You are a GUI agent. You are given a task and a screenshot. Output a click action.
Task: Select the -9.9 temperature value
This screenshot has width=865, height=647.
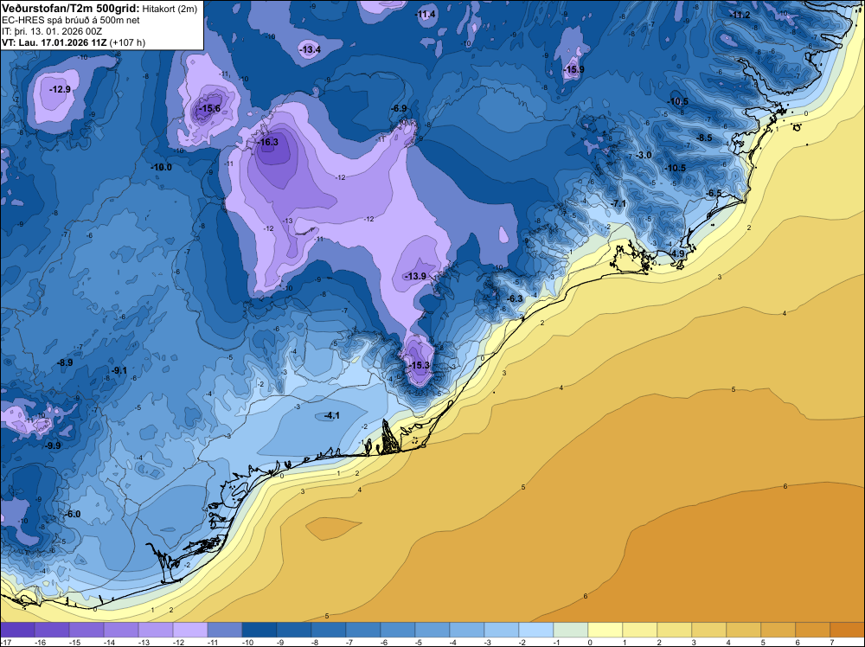pyautogui.click(x=53, y=445)
